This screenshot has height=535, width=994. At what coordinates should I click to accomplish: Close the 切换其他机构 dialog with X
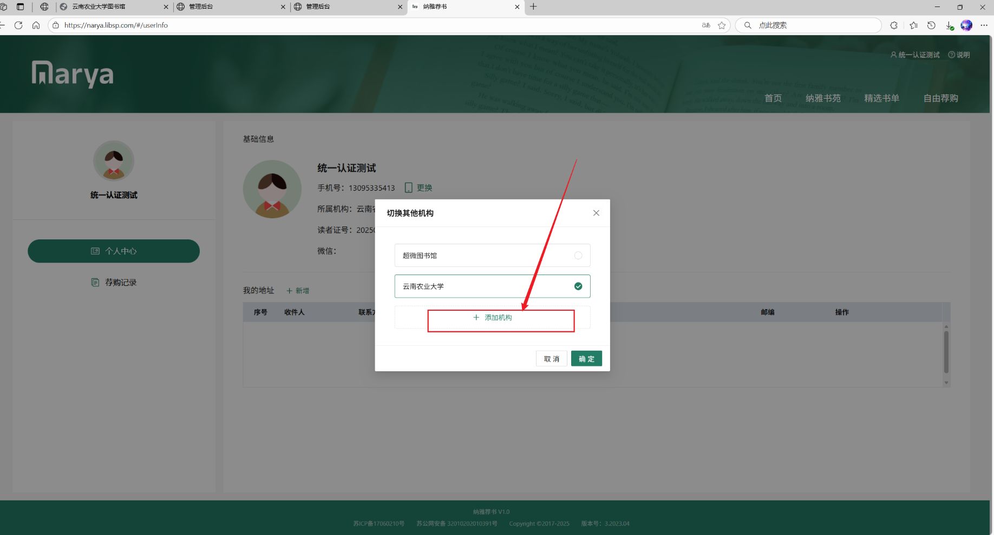(596, 213)
